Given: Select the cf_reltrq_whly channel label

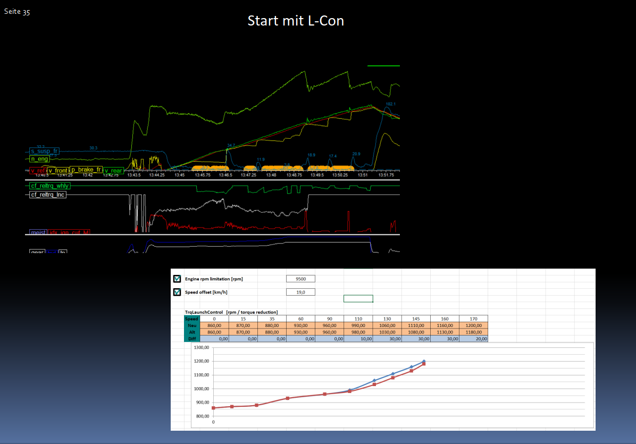Looking at the screenshot, I should tap(50, 186).
